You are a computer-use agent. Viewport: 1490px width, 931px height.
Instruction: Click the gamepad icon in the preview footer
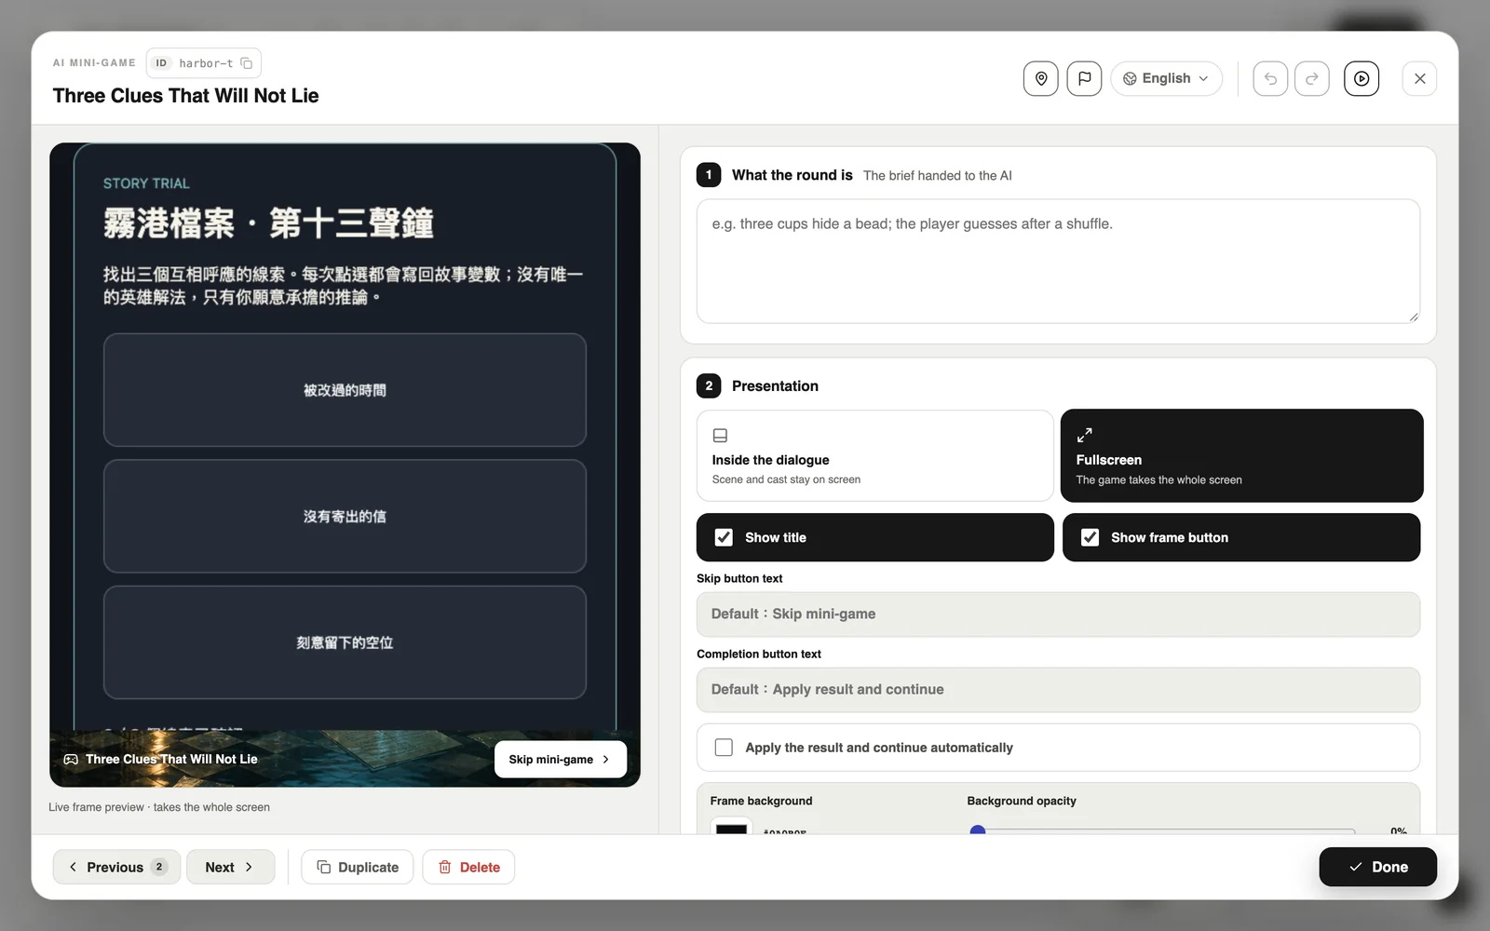pos(71,760)
